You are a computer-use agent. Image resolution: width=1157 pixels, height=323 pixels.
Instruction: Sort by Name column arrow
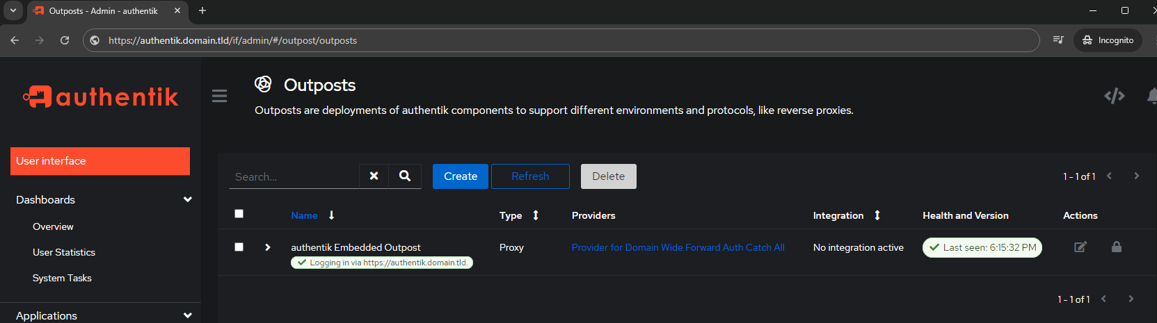click(x=332, y=215)
